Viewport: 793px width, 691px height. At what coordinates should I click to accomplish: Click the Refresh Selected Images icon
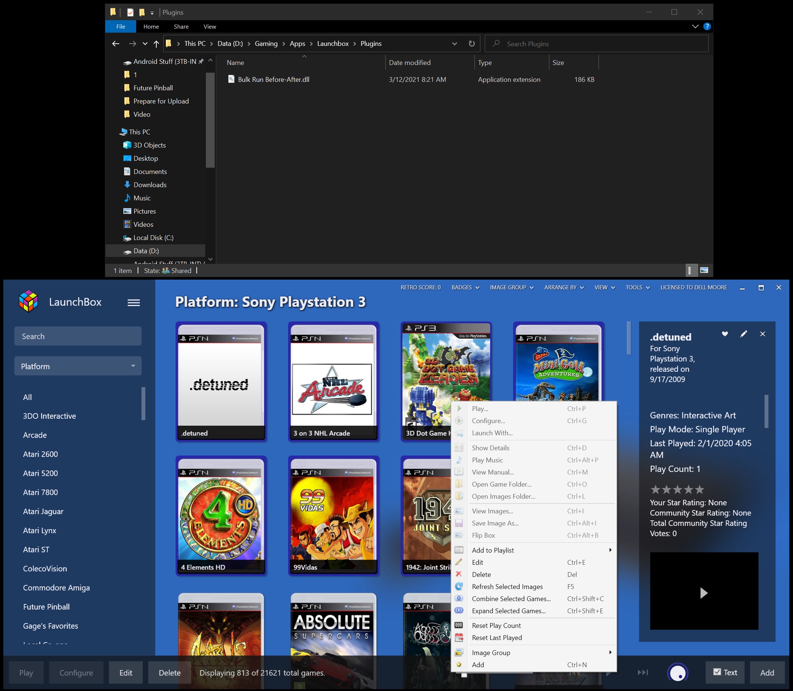pos(459,586)
